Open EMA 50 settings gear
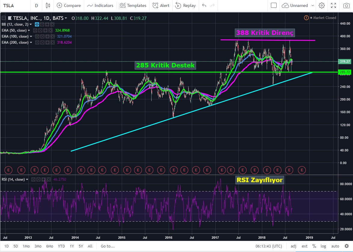 (40, 30)
